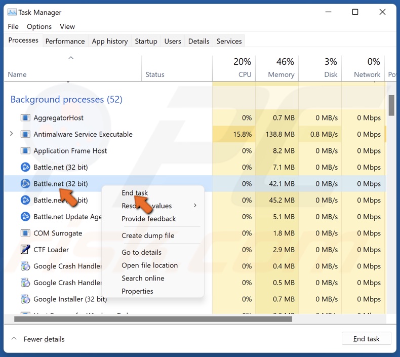Click the 42.1 MB memory value
Viewport: 400px width, 357px height.
[x=282, y=184]
